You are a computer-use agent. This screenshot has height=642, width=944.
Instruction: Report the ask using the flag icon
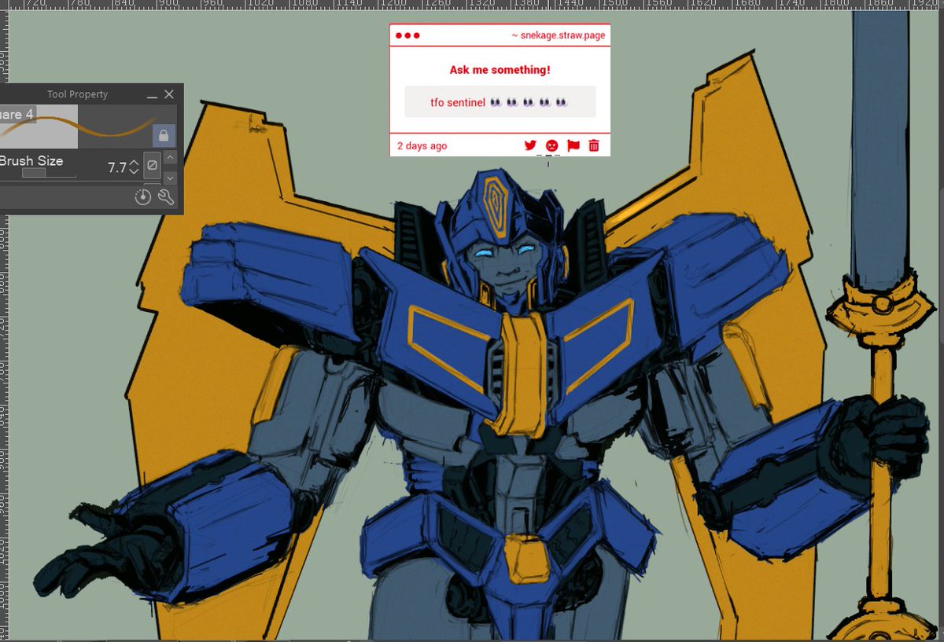[573, 145]
